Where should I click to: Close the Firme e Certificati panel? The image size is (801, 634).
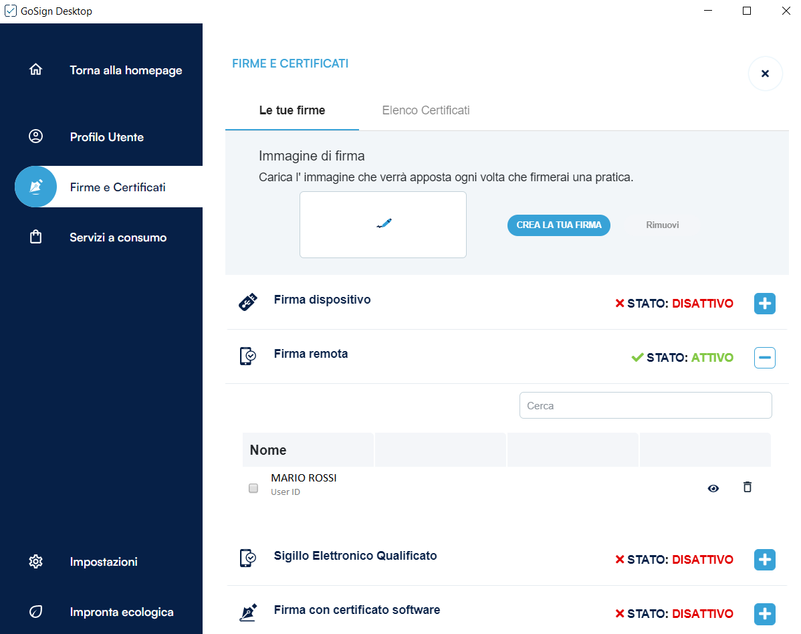pyautogui.click(x=765, y=74)
